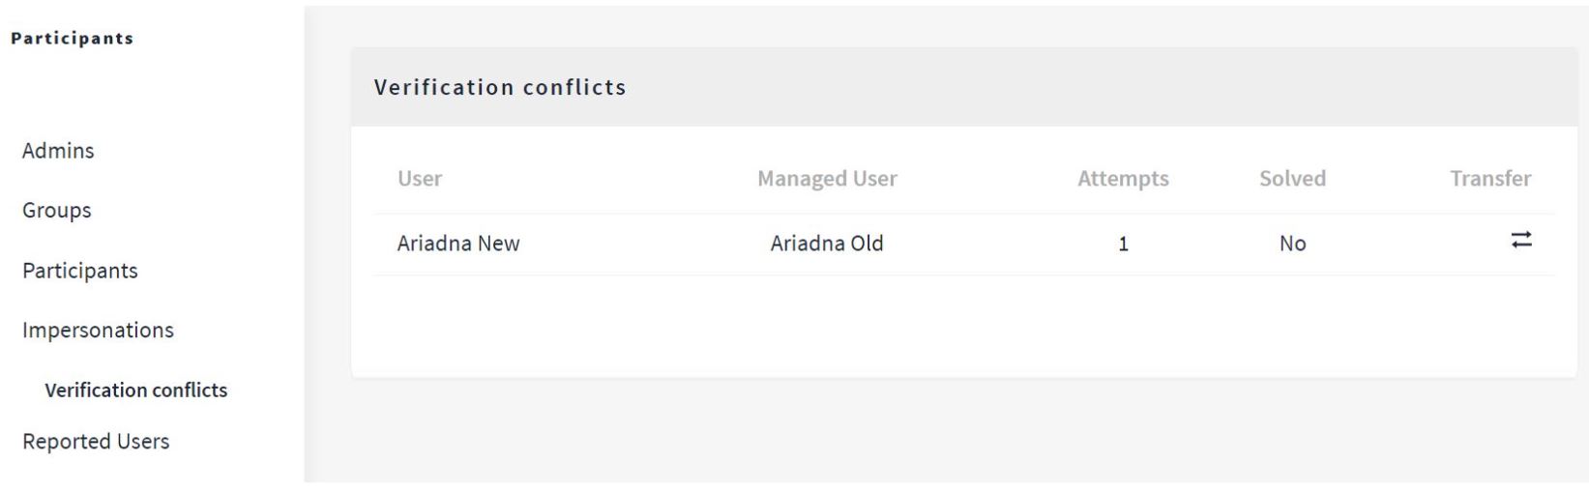
Task: Open the Ariadna New user entry
Action: coord(458,244)
